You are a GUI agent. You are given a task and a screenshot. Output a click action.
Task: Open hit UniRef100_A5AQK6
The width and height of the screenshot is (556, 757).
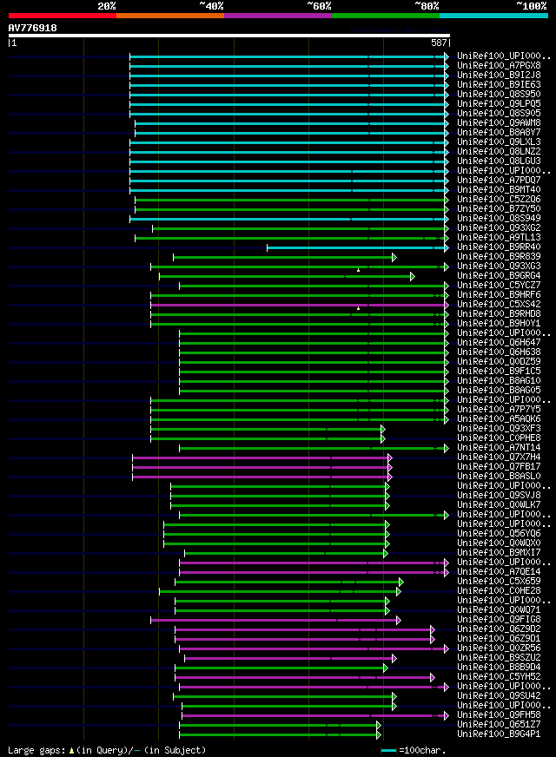499,419
